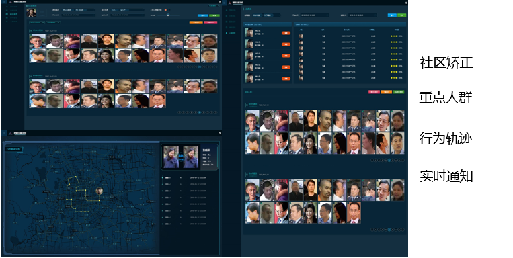Open the hamburger menu in the top-left panel
Image resolution: width=513 pixels, height=258 pixels.
pyautogui.click(x=4, y=2)
